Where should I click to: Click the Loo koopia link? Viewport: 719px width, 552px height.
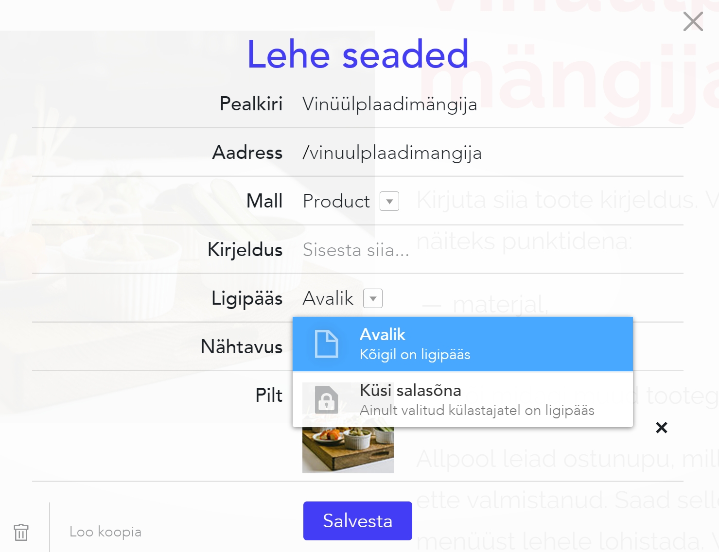click(105, 532)
